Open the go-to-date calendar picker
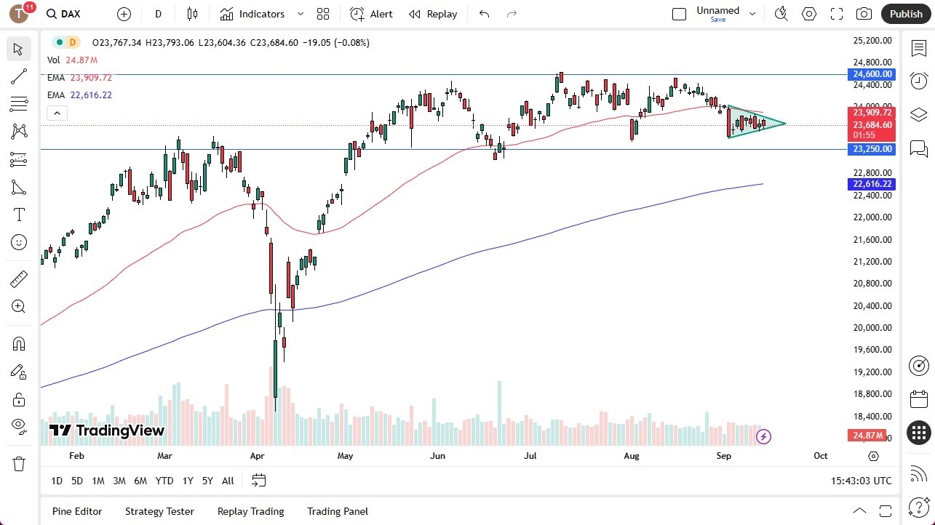The image size is (935, 525). point(259,481)
